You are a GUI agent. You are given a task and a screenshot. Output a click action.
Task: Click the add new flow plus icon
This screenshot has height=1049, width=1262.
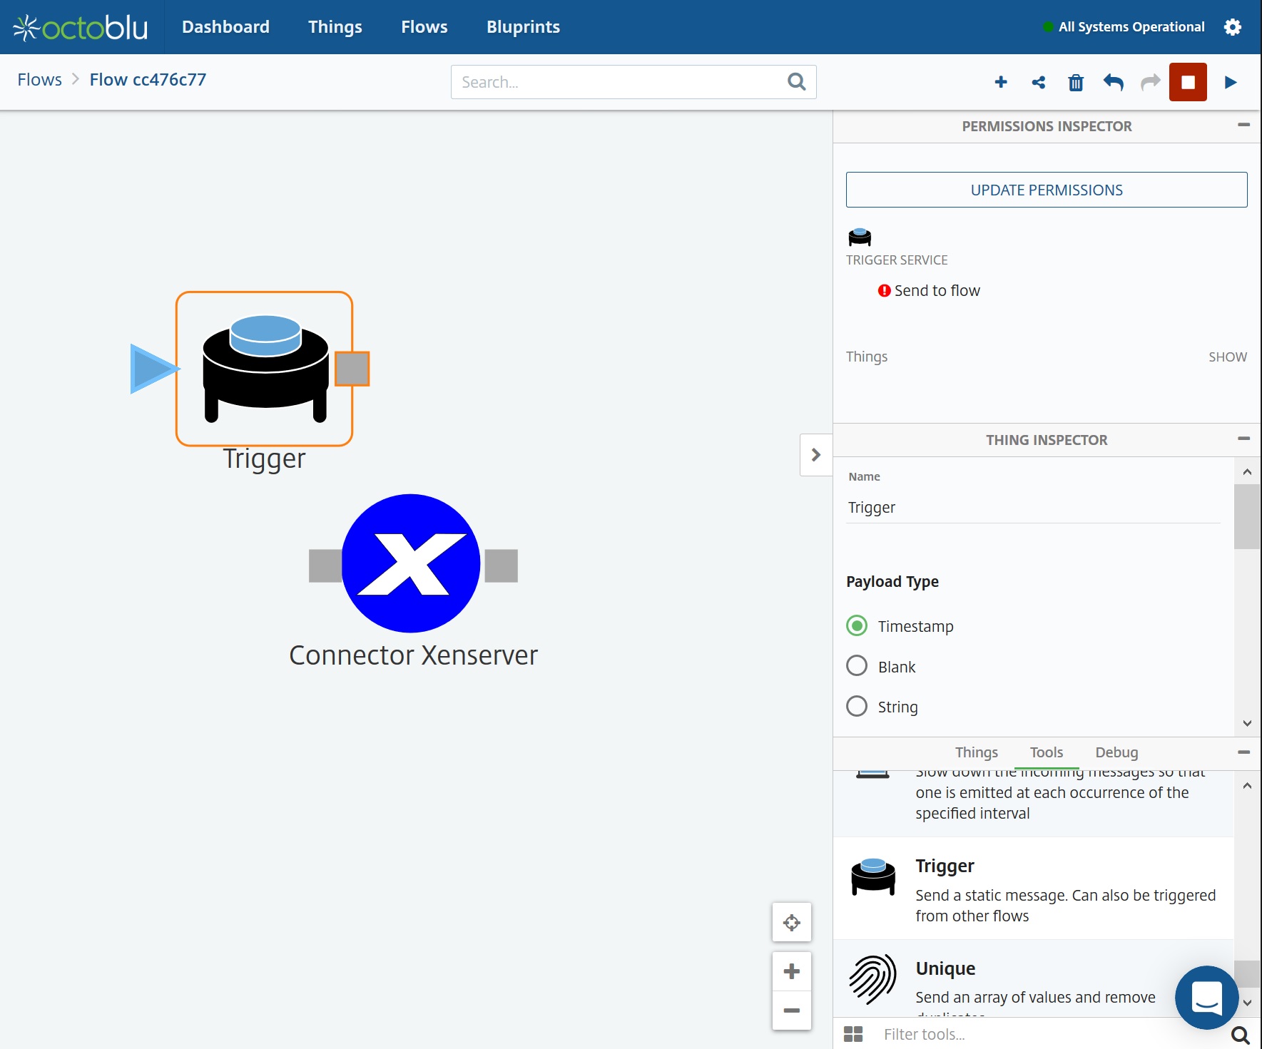click(x=1001, y=82)
